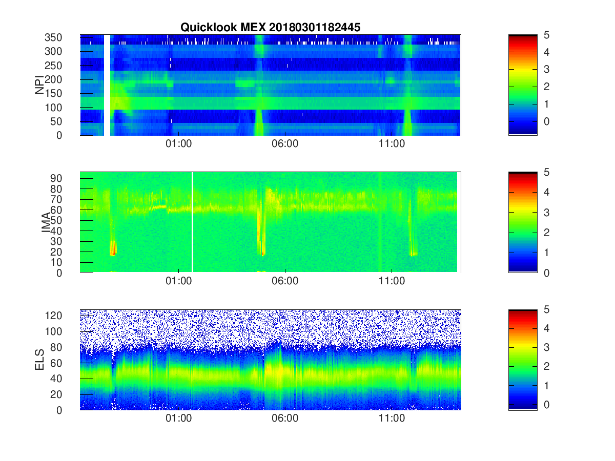The image size is (615, 461).
Task: Click the IMA panel colorbar
Action: click(x=523, y=222)
